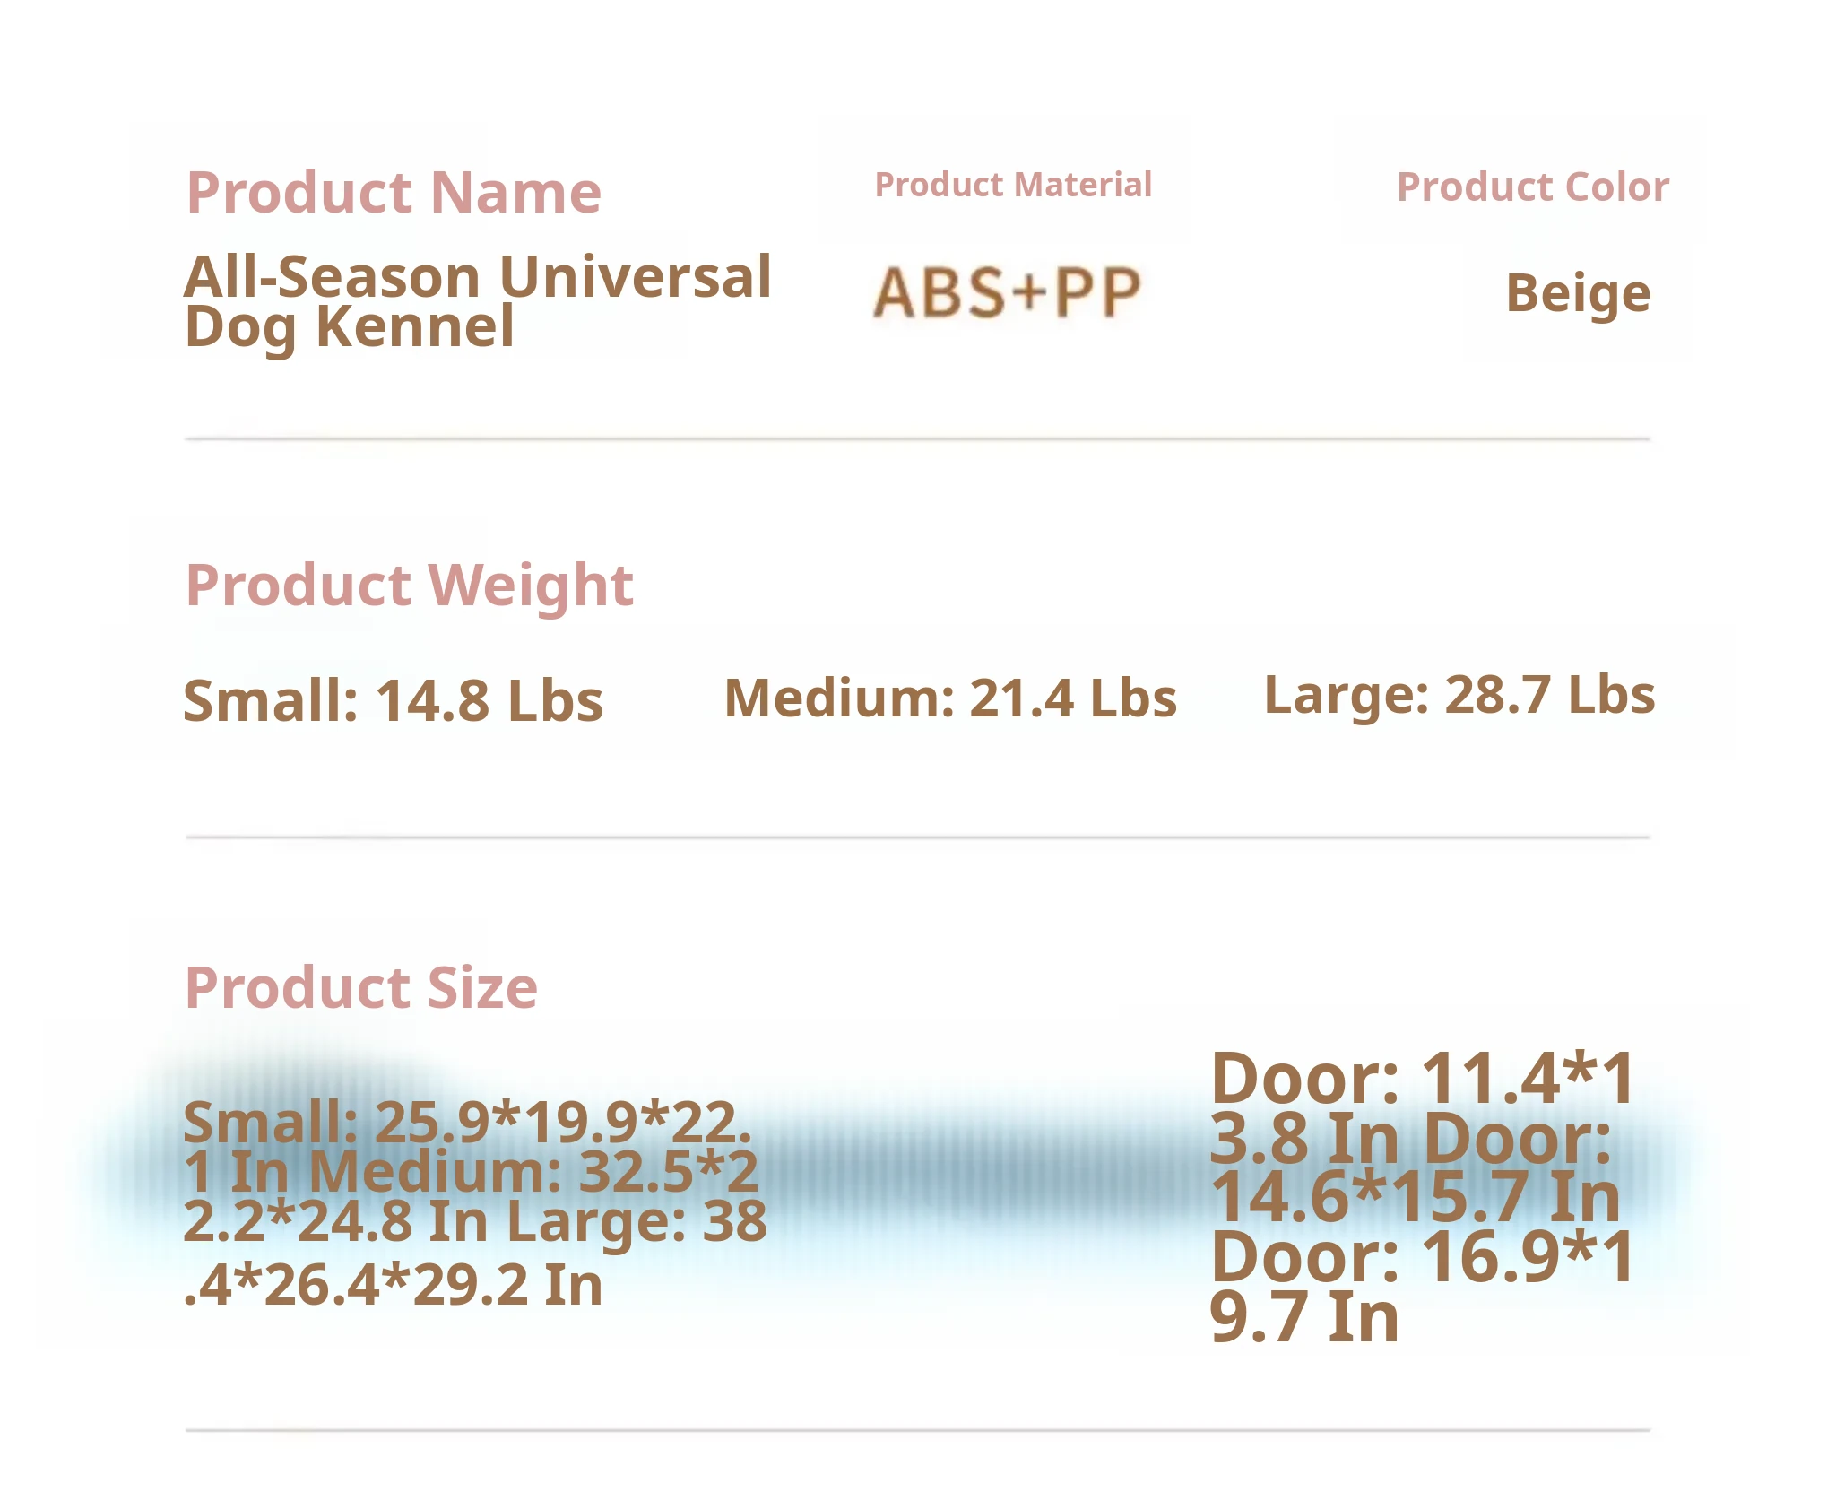Click the Product Color heading

tap(1532, 187)
